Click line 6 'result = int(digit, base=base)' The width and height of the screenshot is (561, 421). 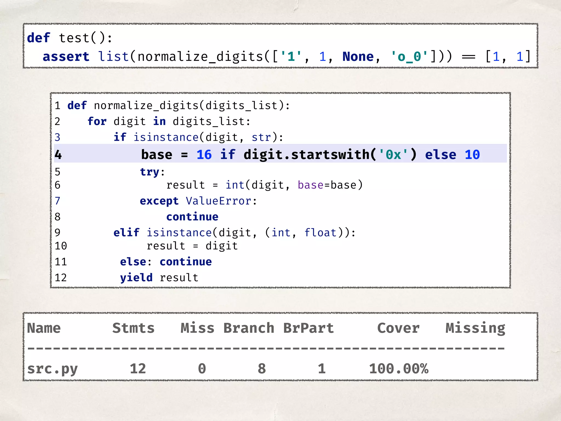tap(265, 185)
